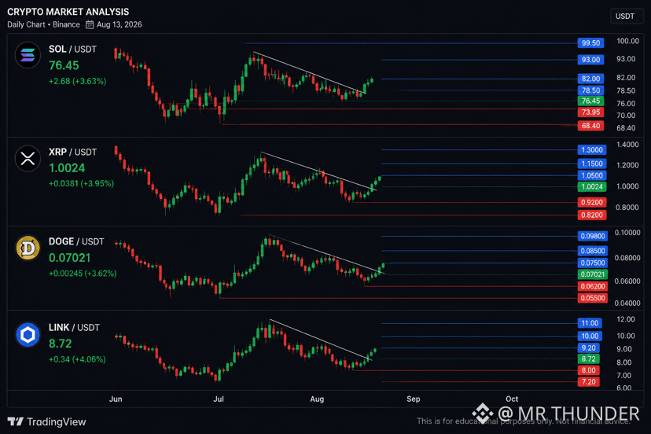The height and width of the screenshot is (434, 651).
Task: Click LINK change +0.34 (+4.06%)
Action: pos(77,359)
